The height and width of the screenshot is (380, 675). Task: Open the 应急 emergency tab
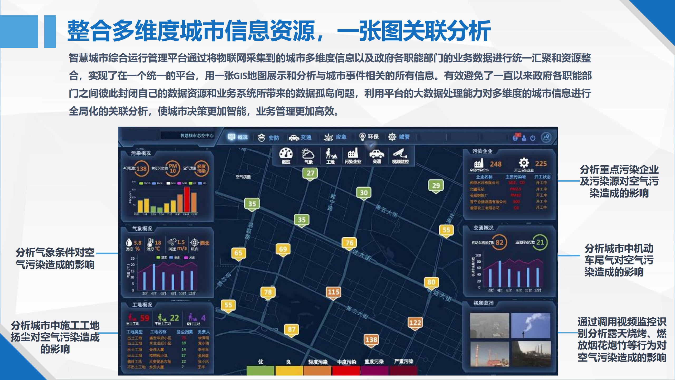pyautogui.click(x=335, y=137)
